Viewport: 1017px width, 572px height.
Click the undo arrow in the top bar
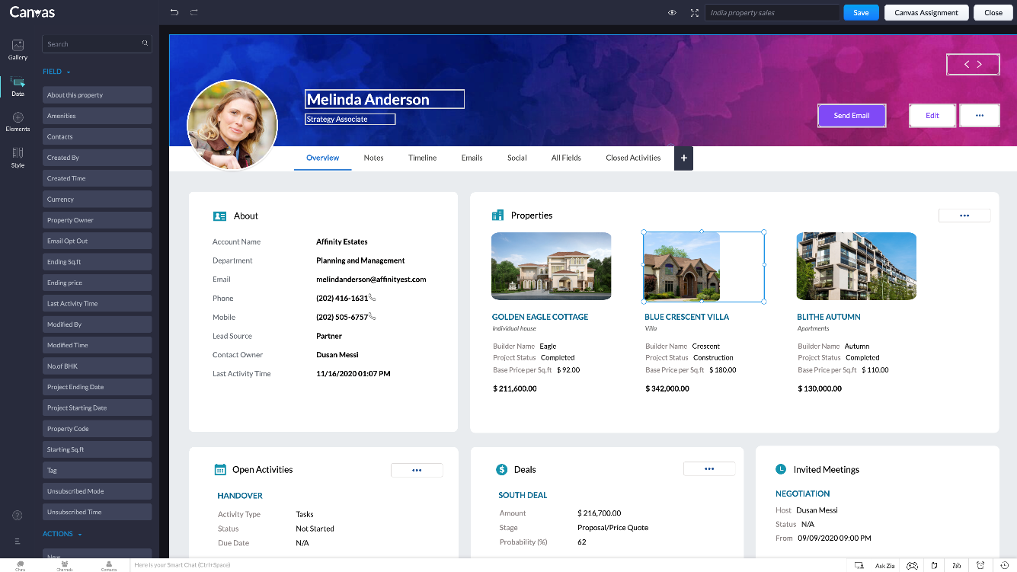(174, 13)
